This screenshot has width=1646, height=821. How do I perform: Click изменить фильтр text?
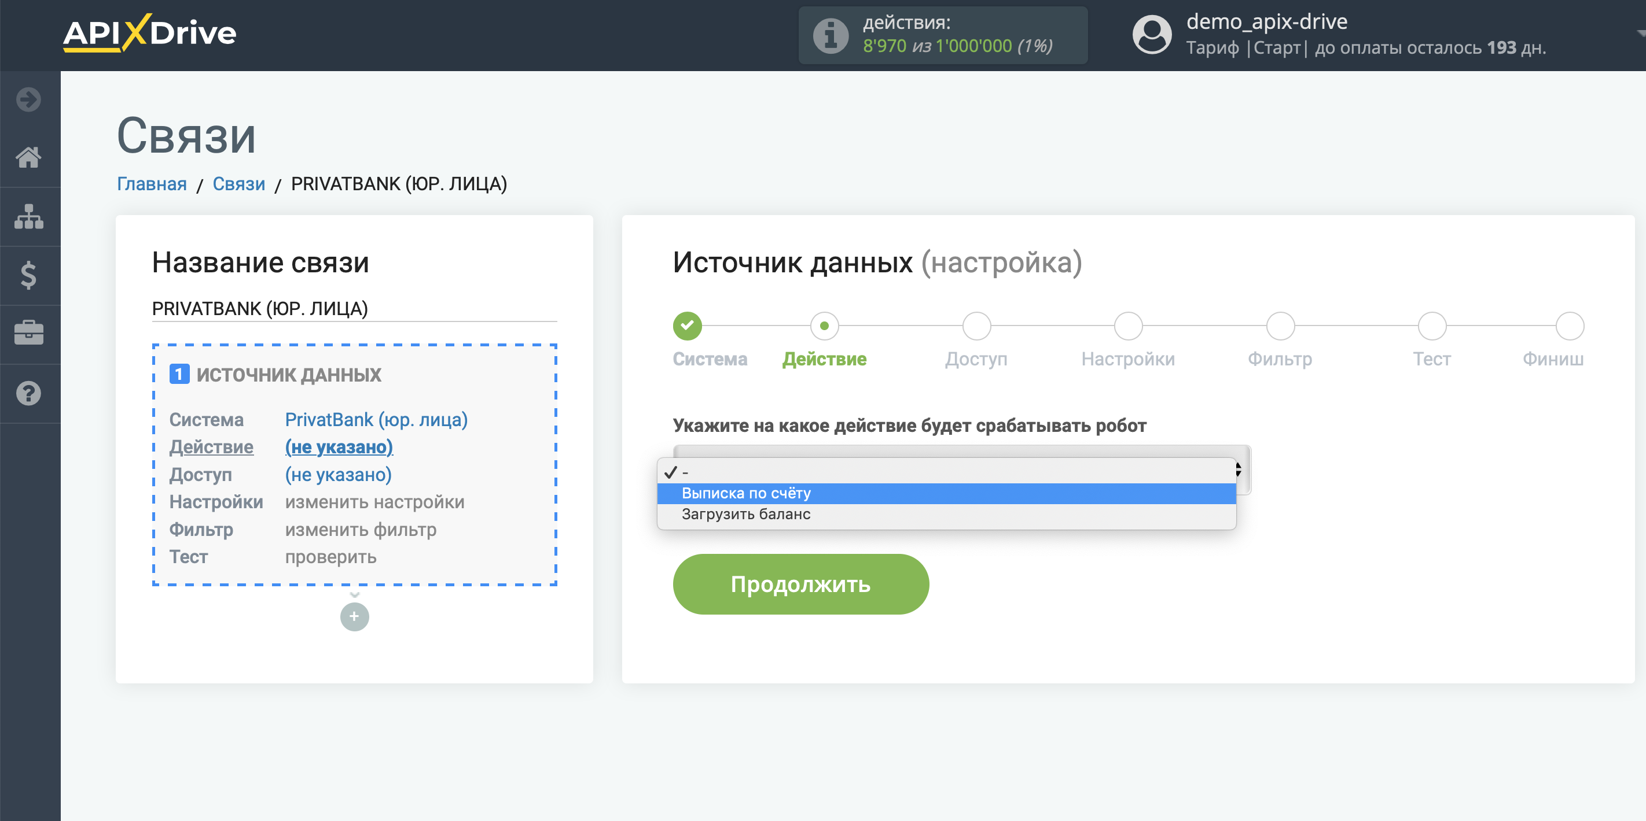[361, 529]
